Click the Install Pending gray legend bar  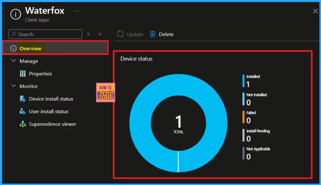[243, 135]
